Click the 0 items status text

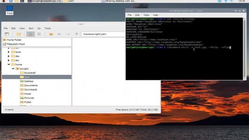click(9, 110)
